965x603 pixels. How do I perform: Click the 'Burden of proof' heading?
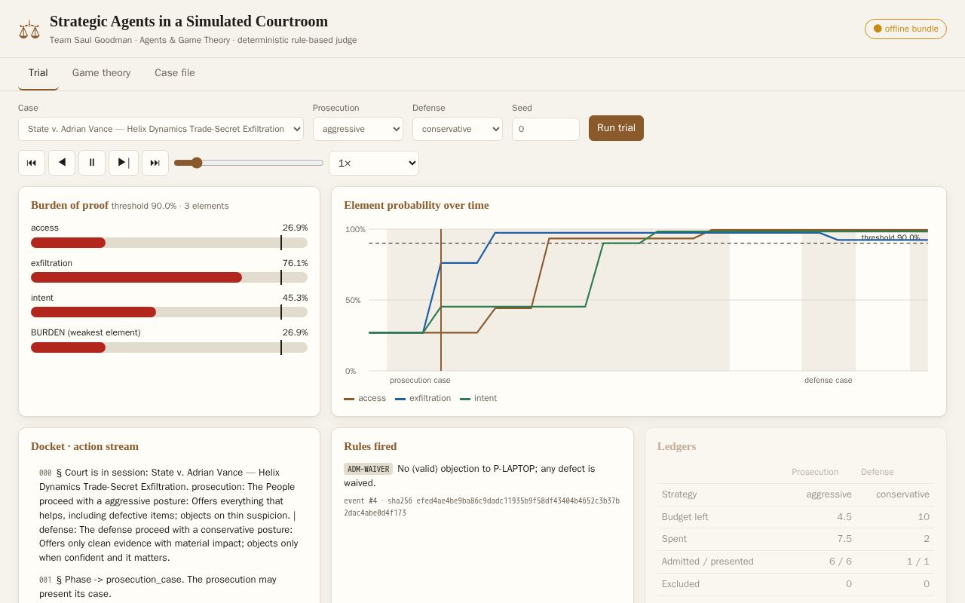coord(69,205)
